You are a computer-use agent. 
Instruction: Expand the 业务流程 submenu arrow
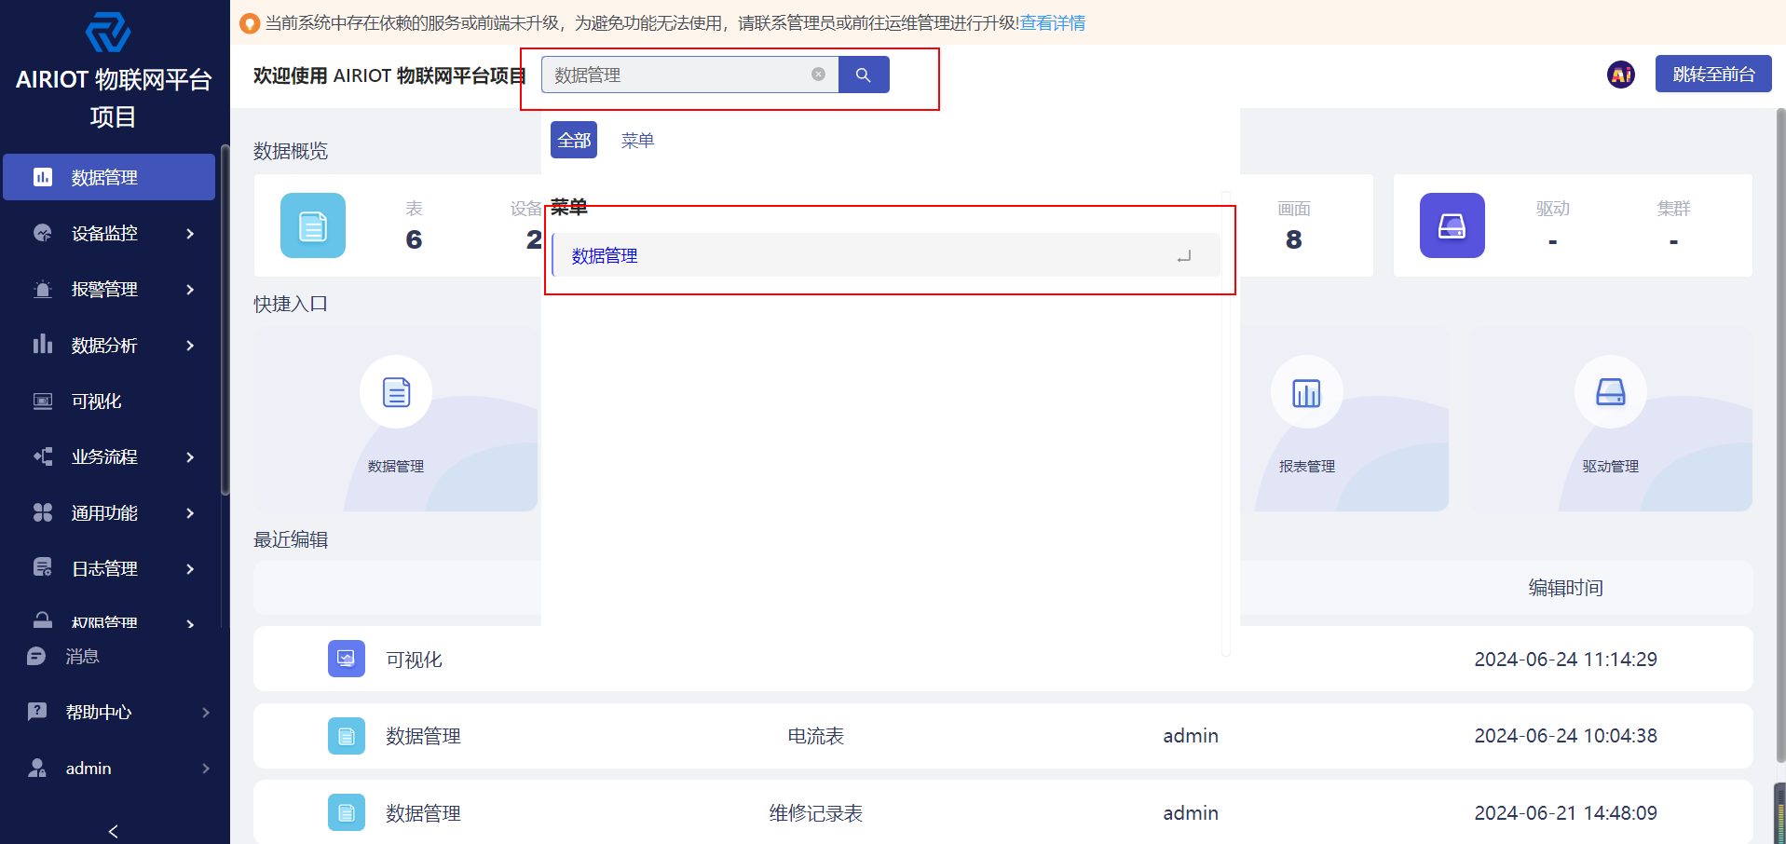coord(190,456)
